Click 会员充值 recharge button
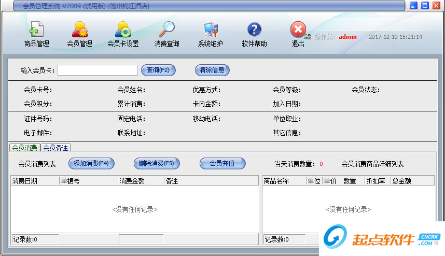 pyautogui.click(x=223, y=164)
